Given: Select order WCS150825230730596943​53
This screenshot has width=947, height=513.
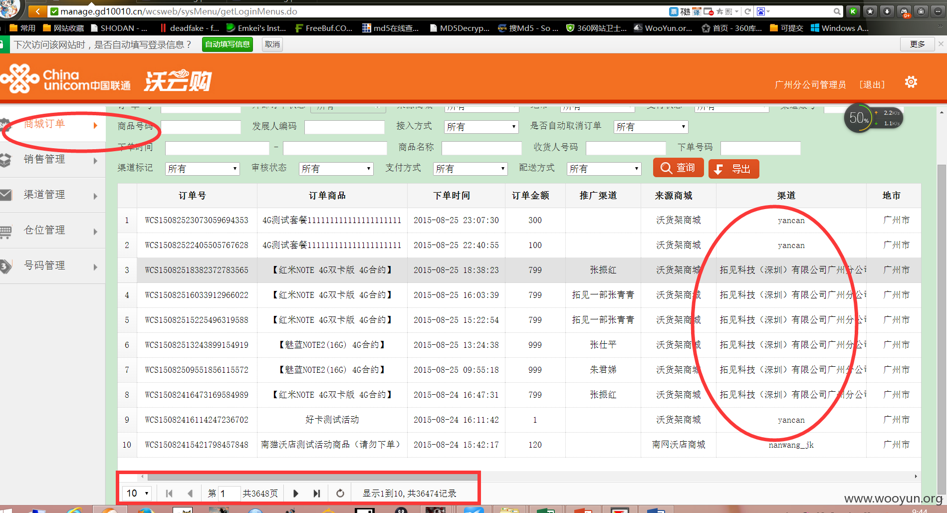Looking at the screenshot, I should (197, 221).
